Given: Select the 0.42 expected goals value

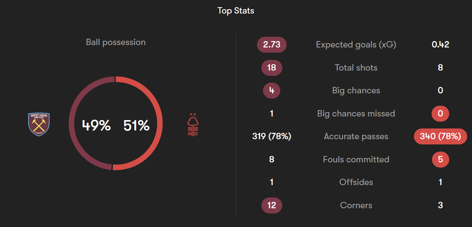Looking at the screenshot, I should click(440, 45).
